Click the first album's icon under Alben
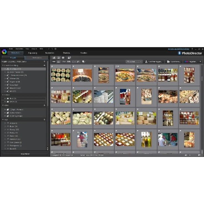The width and height of the screenshot is (204, 204). pyautogui.click(x=8, y=109)
